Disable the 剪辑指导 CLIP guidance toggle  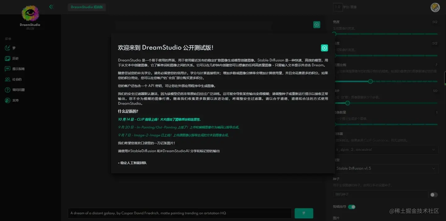coord(352,207)
